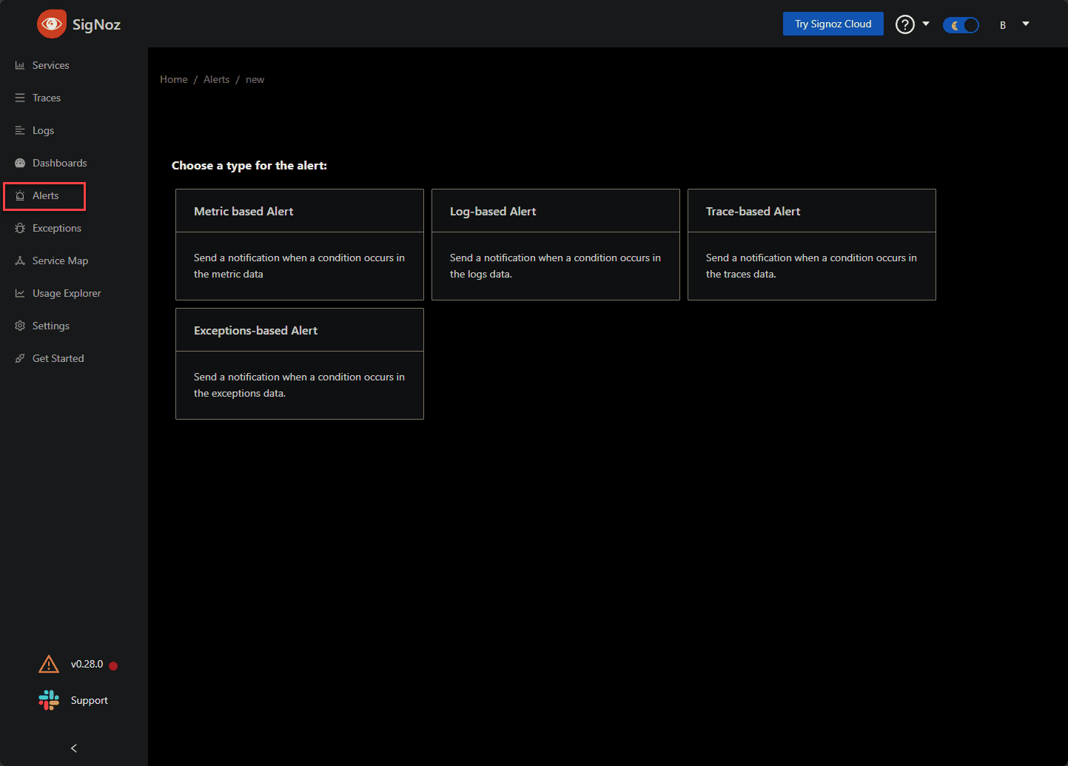Image resolution: width=1068 pixels, height=766 pixels.
Task: Click the B user avatar
Action: [1003, 24]
